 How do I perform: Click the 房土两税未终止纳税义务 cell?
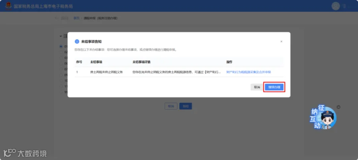(x=106, y=72)
